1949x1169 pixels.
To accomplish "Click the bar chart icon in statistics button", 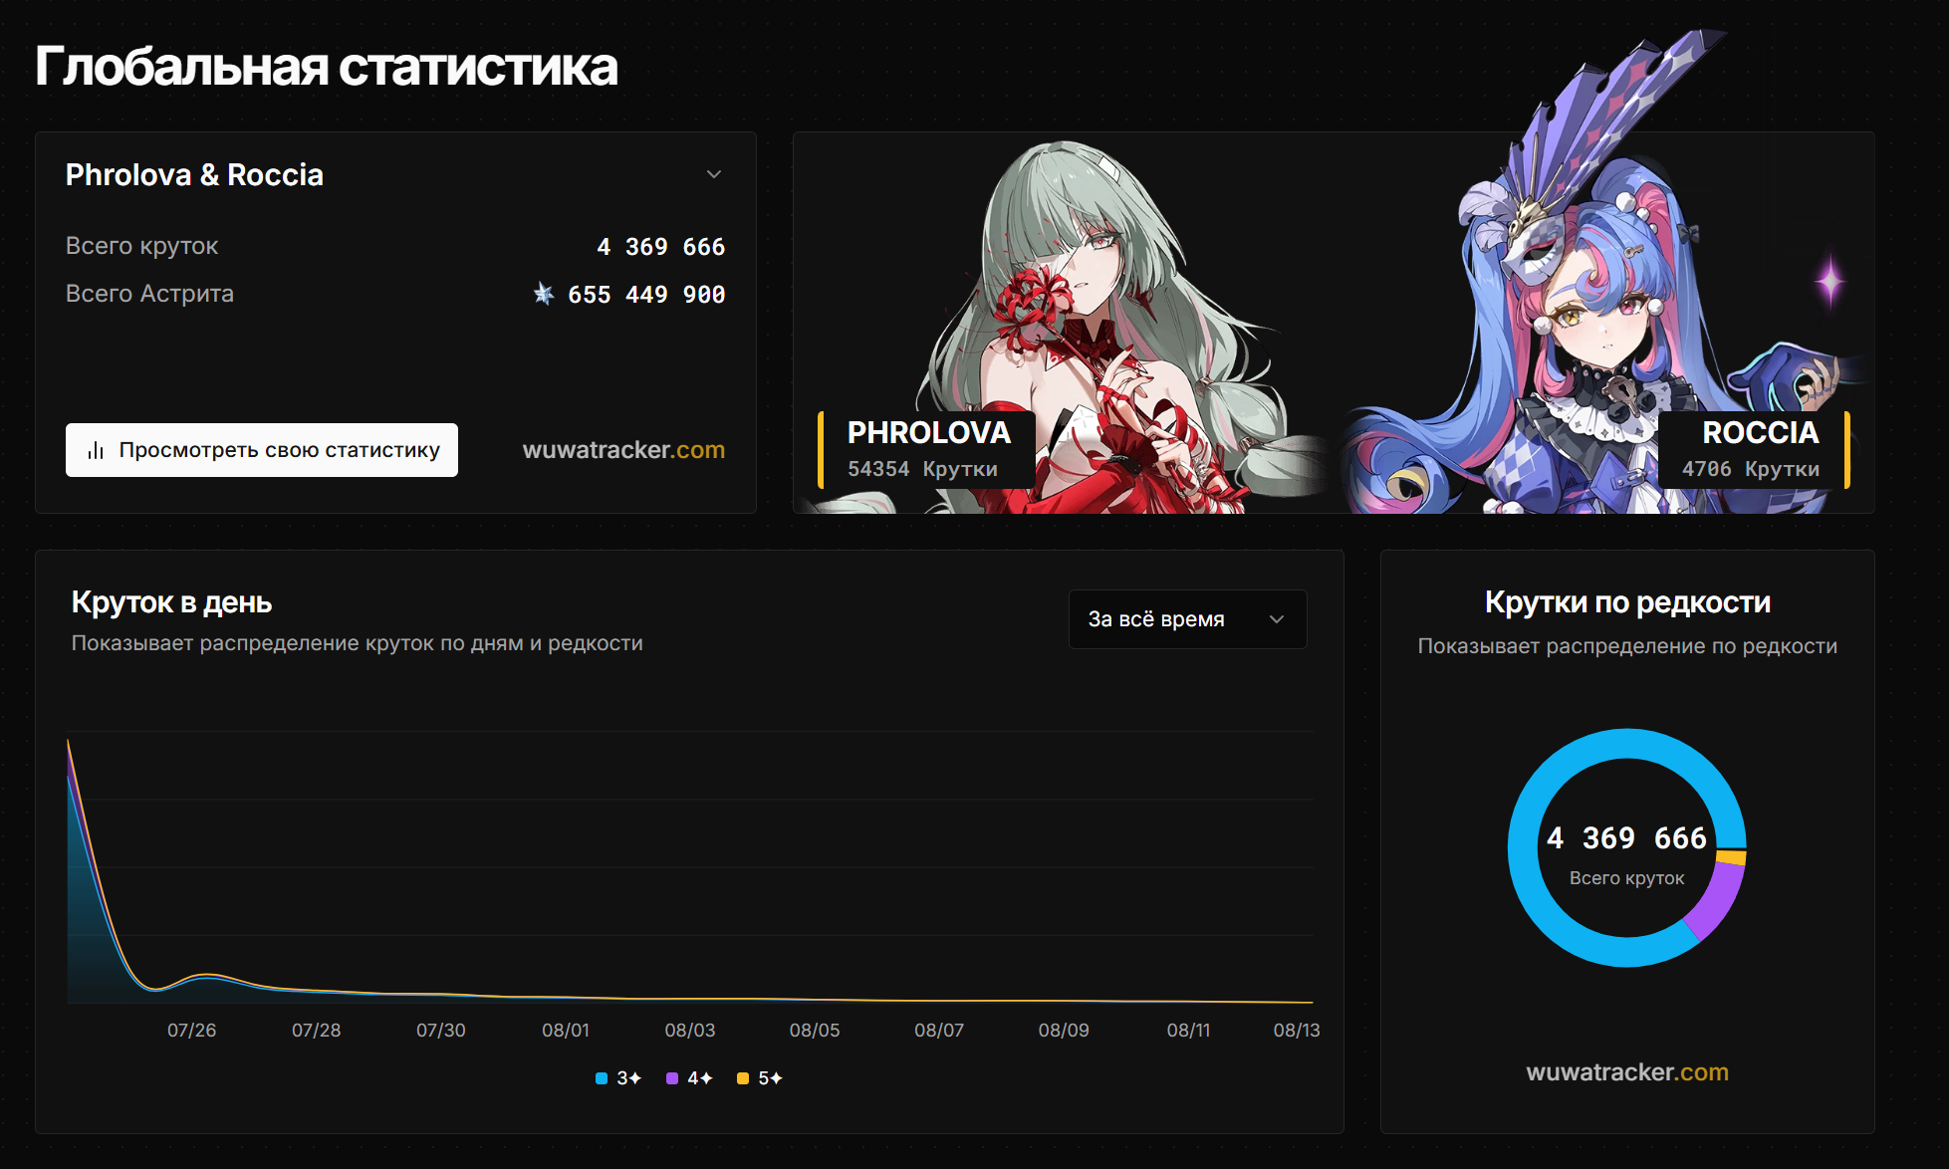I will coord(96,450).
